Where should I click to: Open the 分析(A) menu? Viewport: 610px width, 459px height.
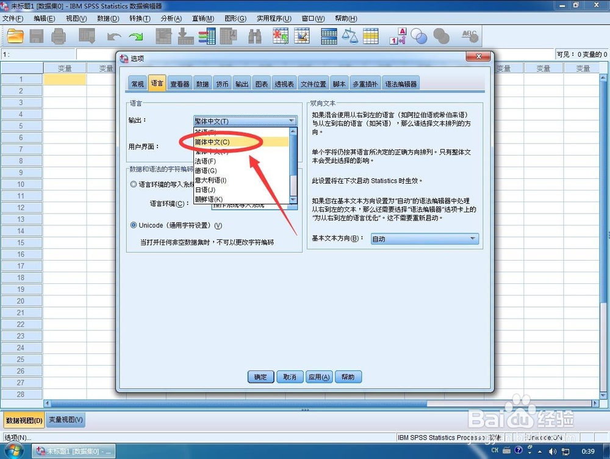tap(171, 18)
